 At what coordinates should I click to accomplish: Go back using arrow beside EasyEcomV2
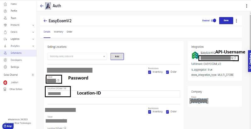45,21
